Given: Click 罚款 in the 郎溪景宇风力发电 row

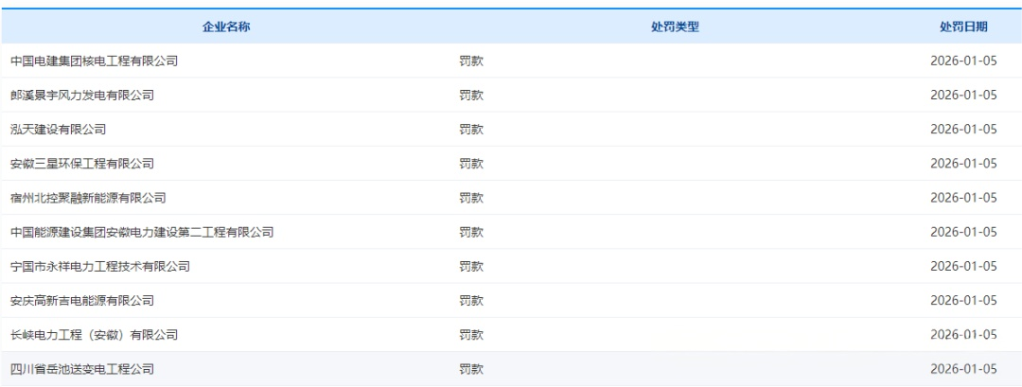Looking at the screenshot, I should (471, 96).
